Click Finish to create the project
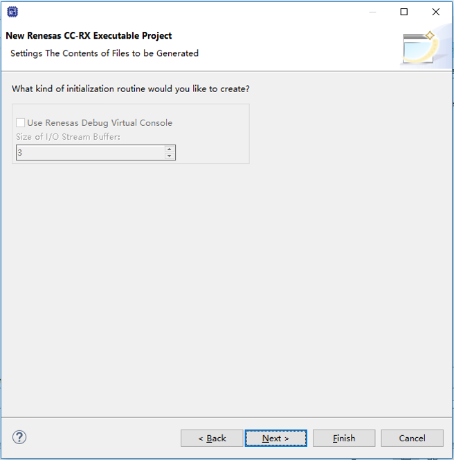Viewport: 454px width, 460px height. (344, 439)
